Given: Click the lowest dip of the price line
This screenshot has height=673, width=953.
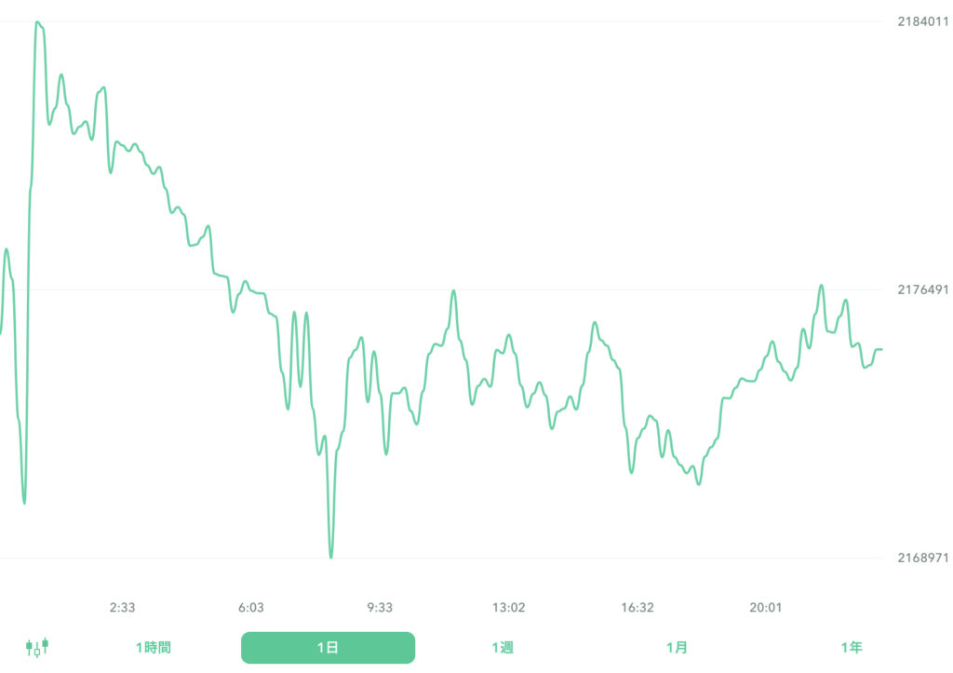Looking at the screenshot, I should pos(331,558).
